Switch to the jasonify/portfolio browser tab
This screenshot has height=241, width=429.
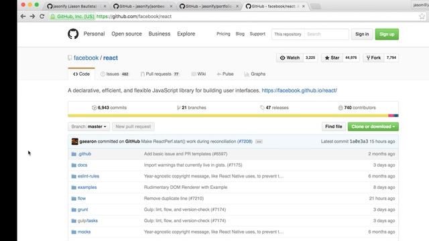click(x=208, y=6)
